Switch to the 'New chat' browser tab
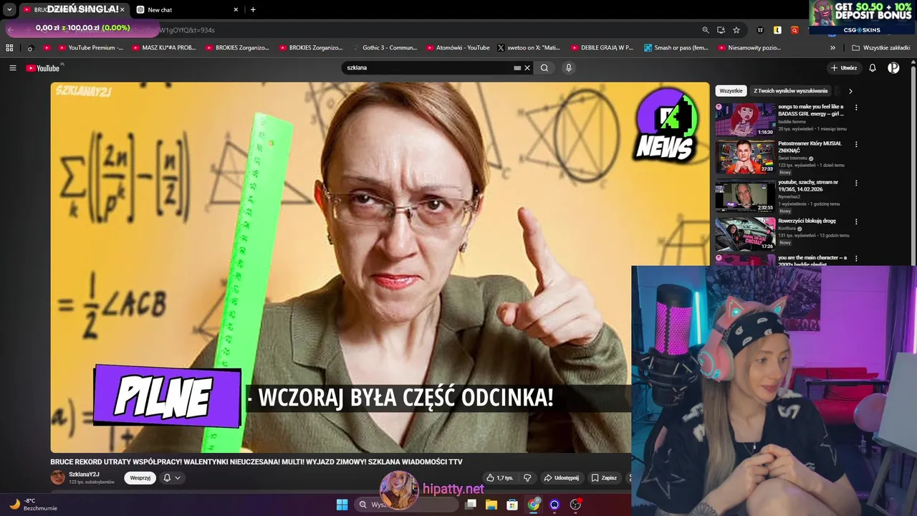Screen dimensions: 917x516 [186, 10]
